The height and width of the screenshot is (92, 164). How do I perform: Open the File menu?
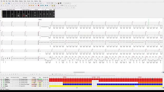point(2,1)
